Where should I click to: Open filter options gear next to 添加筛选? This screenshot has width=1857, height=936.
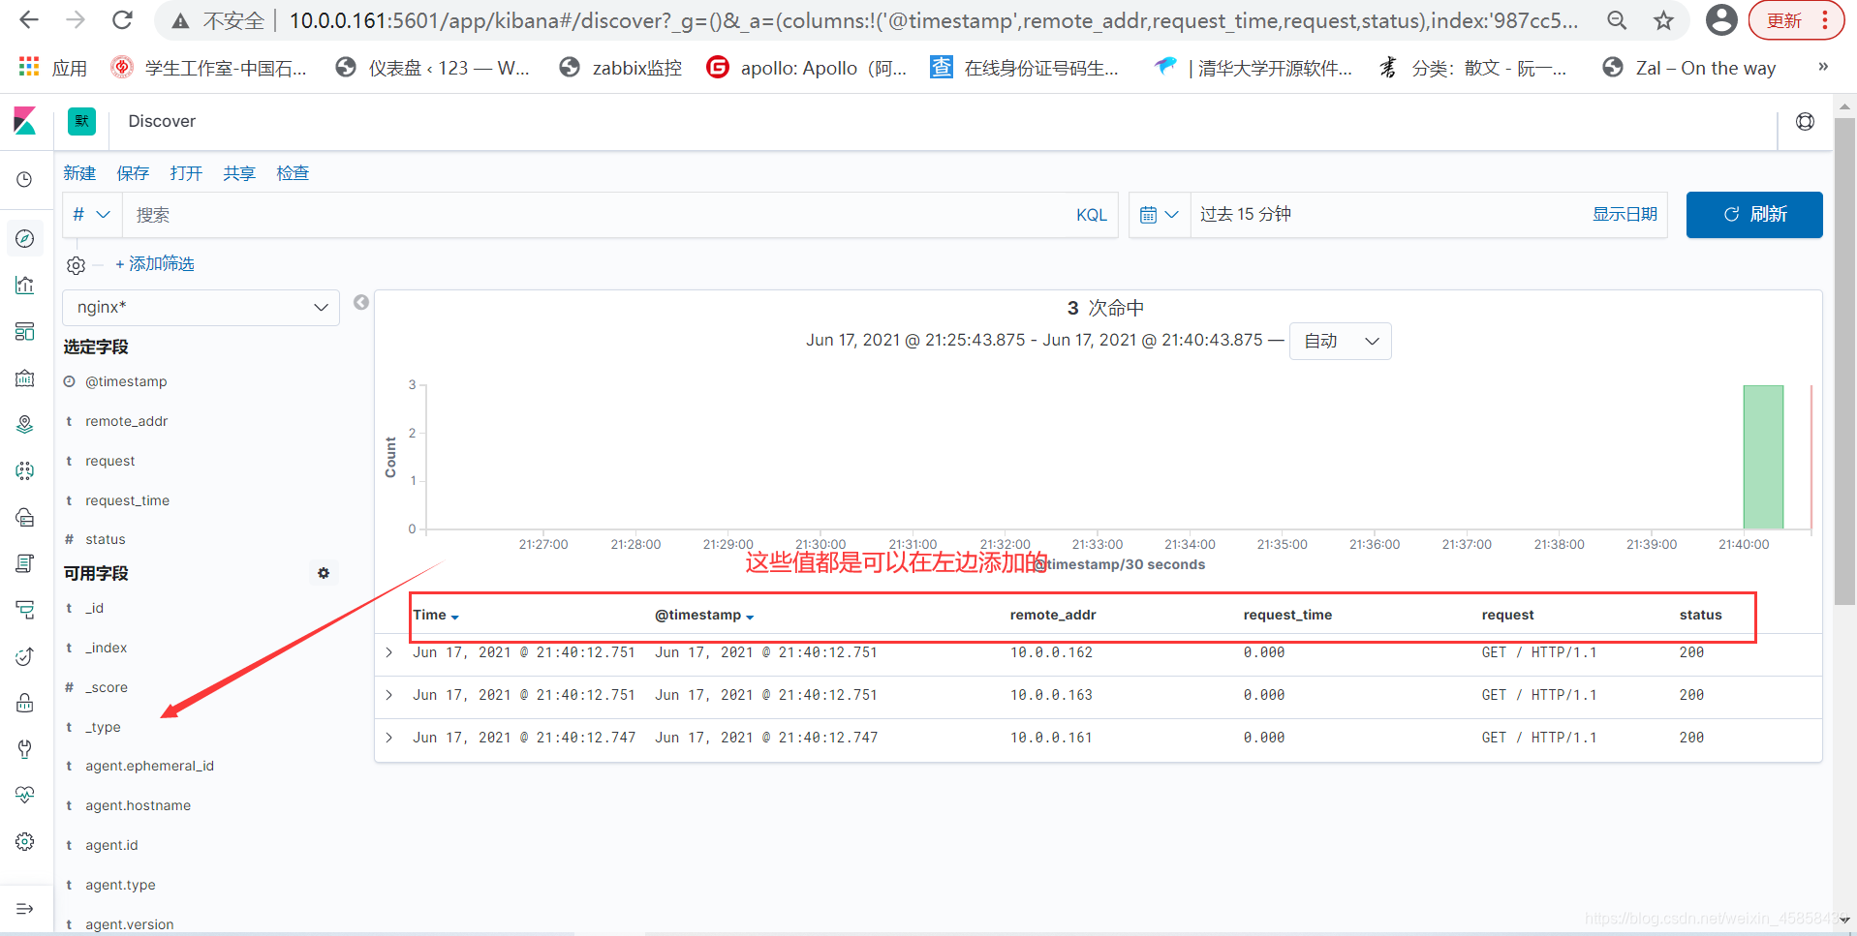click(77, 265)
